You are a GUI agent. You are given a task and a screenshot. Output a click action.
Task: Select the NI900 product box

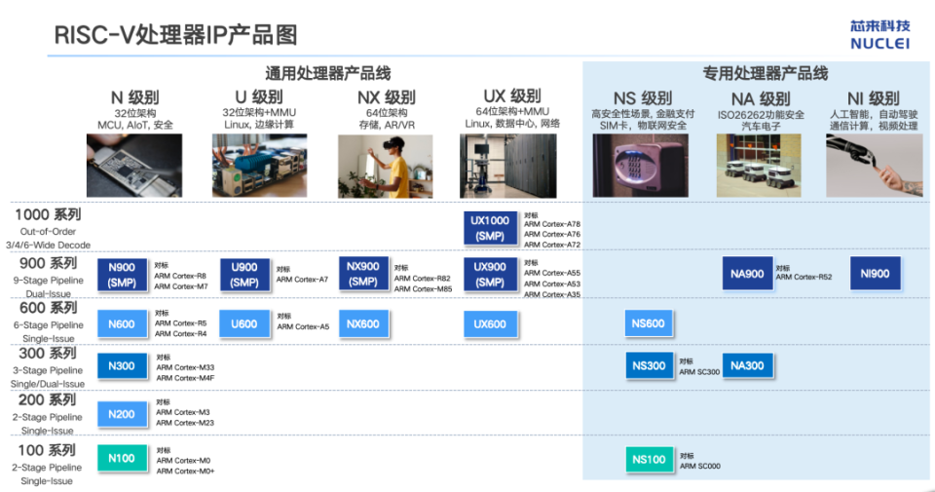tap(875, 274)
